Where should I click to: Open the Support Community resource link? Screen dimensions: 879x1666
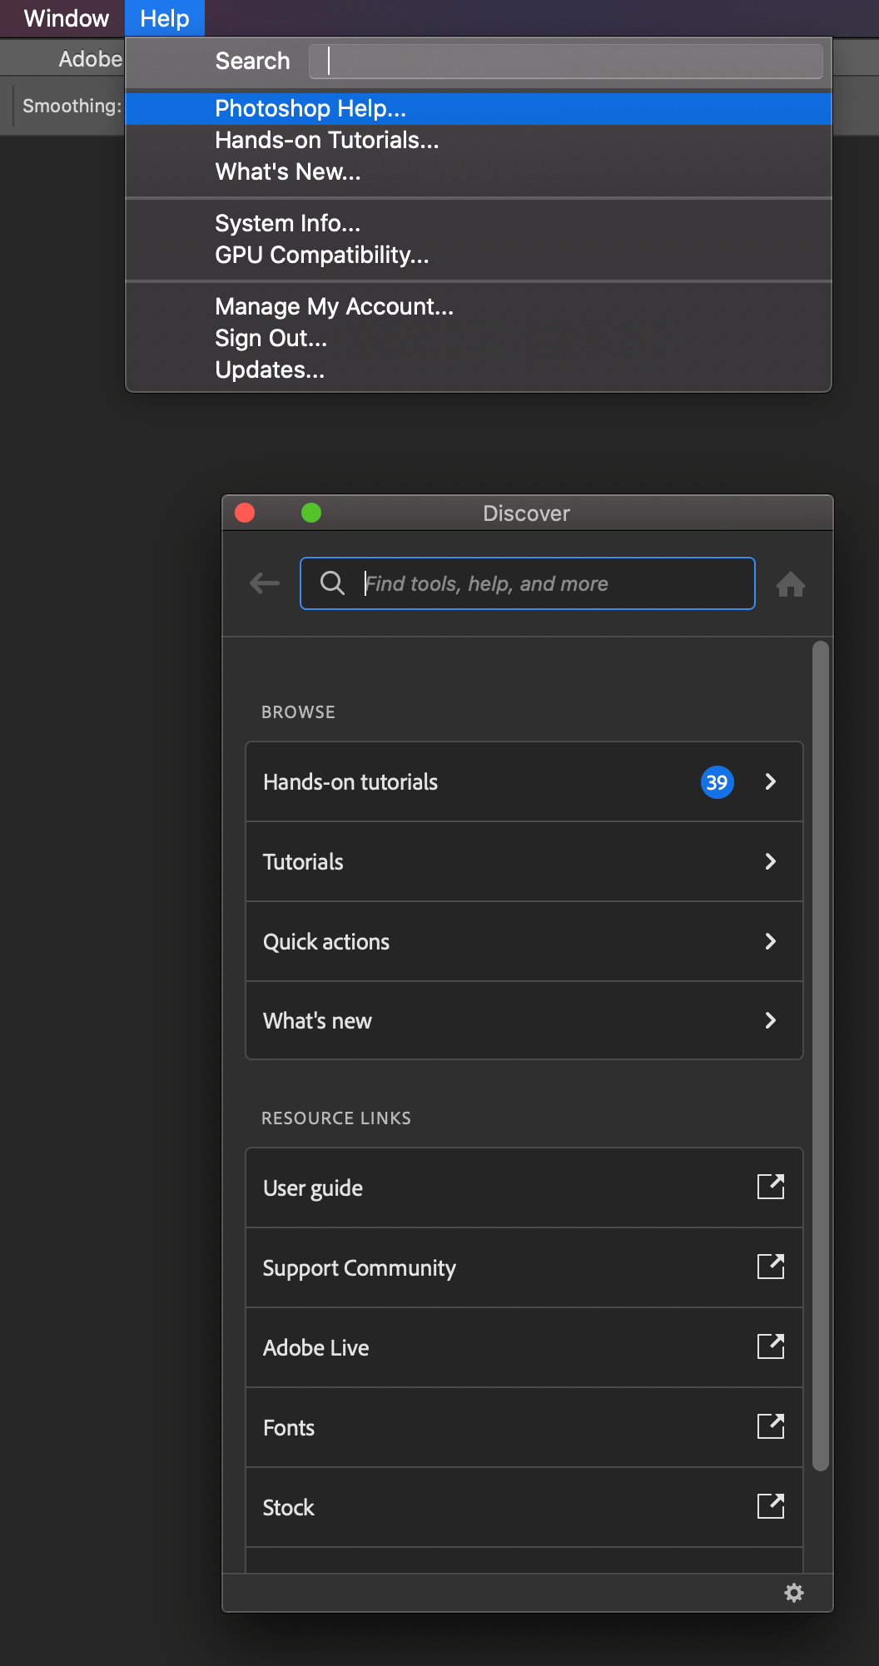click(524, 1267)
